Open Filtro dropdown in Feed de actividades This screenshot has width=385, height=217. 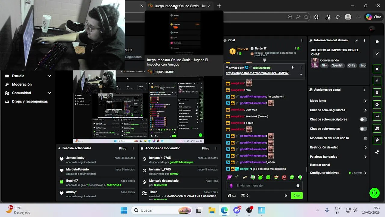coord(122,148)
